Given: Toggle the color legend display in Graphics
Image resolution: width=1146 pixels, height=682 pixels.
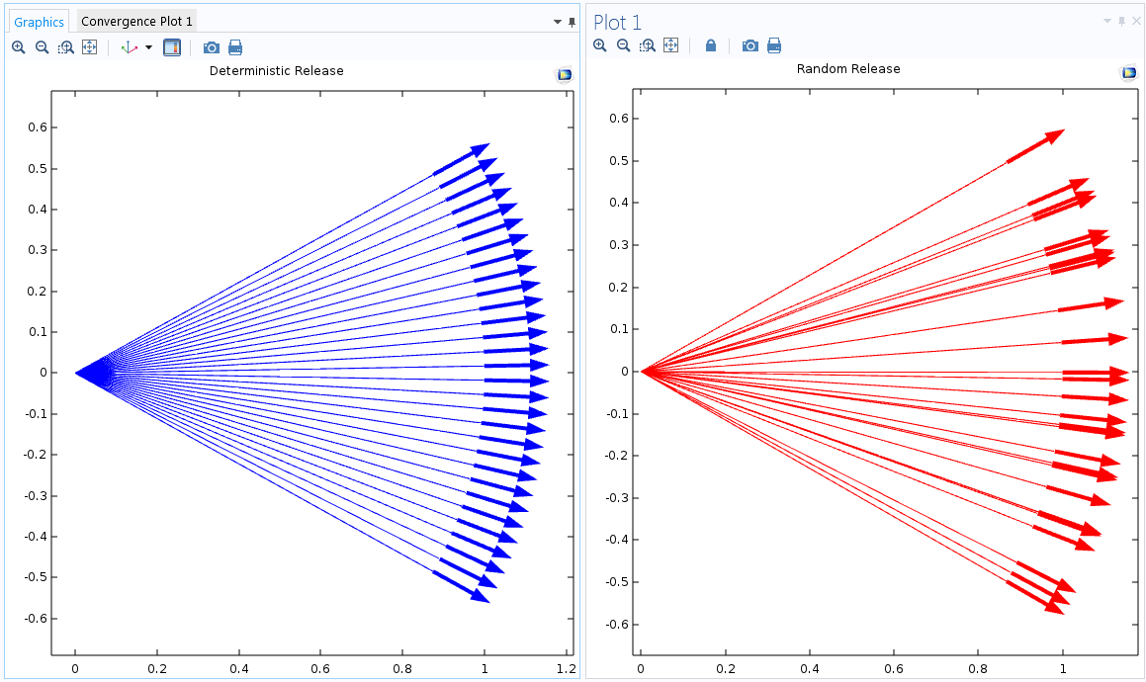Looking at the screenshot, I should [172, 47].
